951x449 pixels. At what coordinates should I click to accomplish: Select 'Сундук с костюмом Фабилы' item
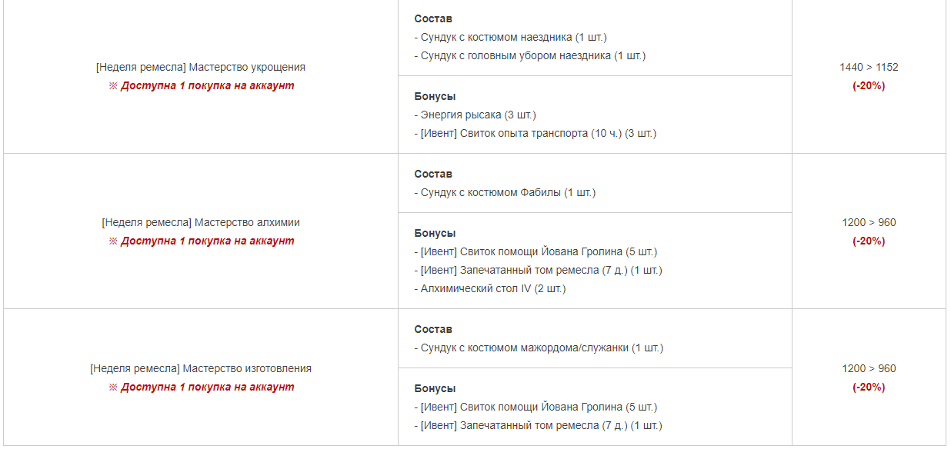505,193
